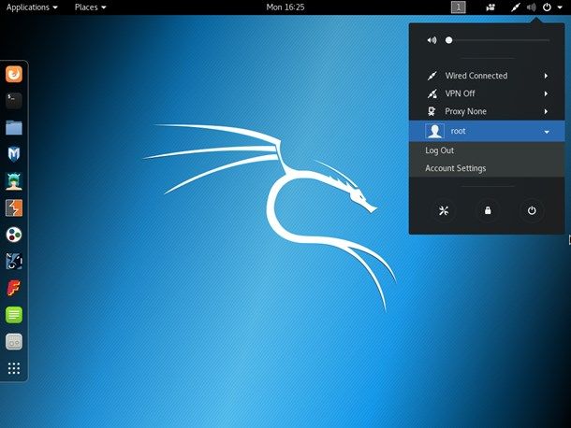Click the speaker icon in top bar

532,7
